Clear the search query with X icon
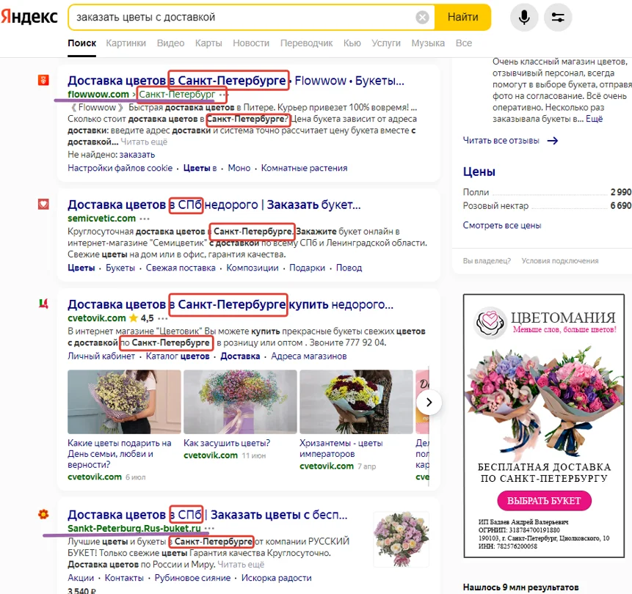Viewport: 632px width, 594px height. tap(422, 17)
